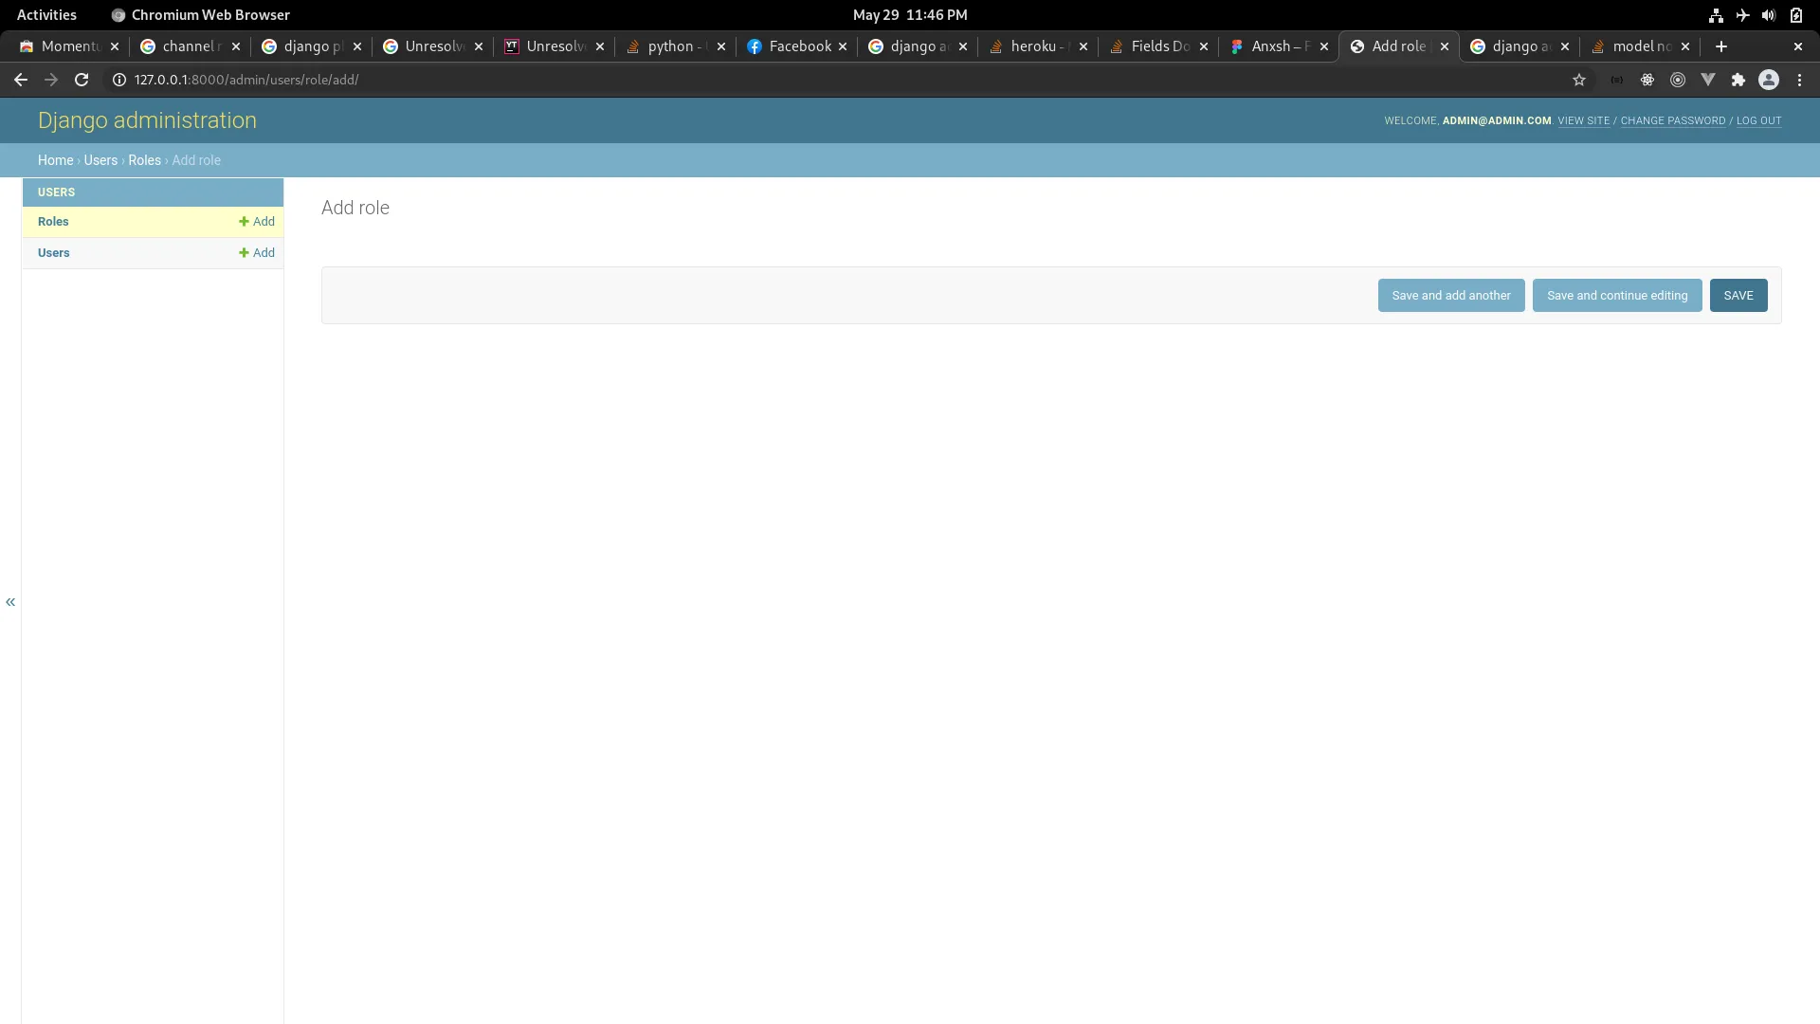
Task: Bookmark this page with star icon
Action: [x=1578, y=80]
